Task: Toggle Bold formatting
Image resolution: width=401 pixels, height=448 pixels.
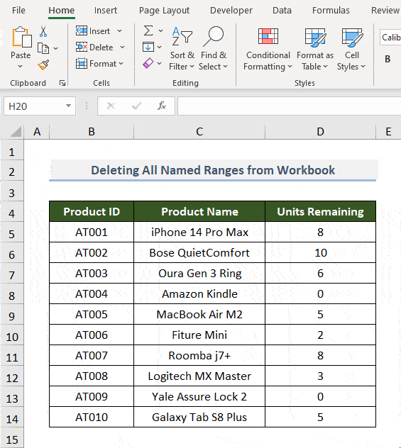Action: click(x=388, y=59)
